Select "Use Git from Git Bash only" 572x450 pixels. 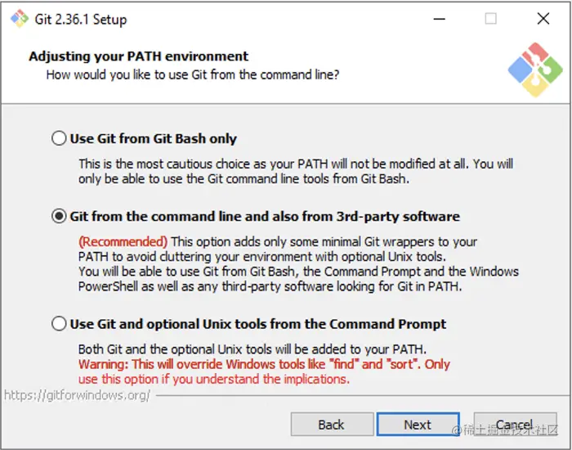click(x=59, y=139)
